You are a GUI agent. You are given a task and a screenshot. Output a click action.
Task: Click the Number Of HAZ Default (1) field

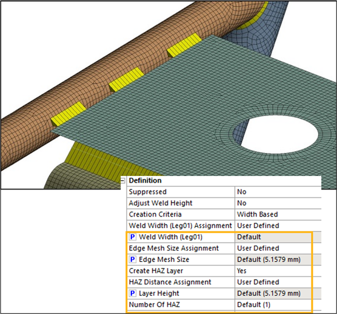tap(278, 304)
